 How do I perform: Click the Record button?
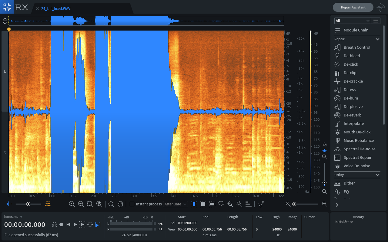coord(61,224)
